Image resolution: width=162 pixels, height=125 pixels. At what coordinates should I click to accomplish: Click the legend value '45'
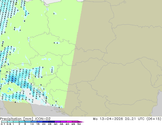[73, 124]
